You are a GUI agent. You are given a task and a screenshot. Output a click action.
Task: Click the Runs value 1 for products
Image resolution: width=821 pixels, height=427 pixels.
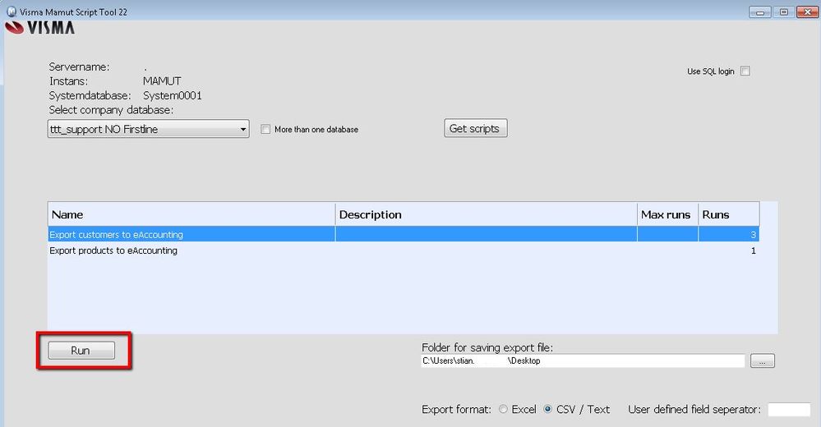click(754, 250)
